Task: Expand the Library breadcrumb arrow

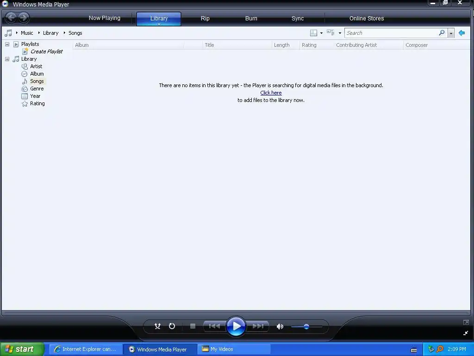Action: point(39,33)
